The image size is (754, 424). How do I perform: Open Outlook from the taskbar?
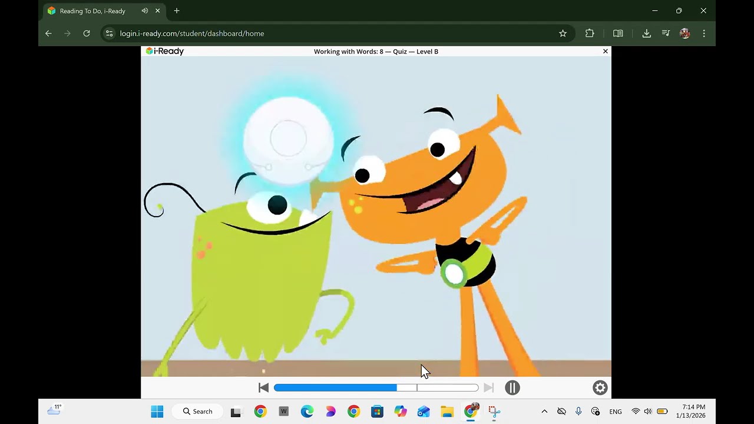click(x=424, y=412)
